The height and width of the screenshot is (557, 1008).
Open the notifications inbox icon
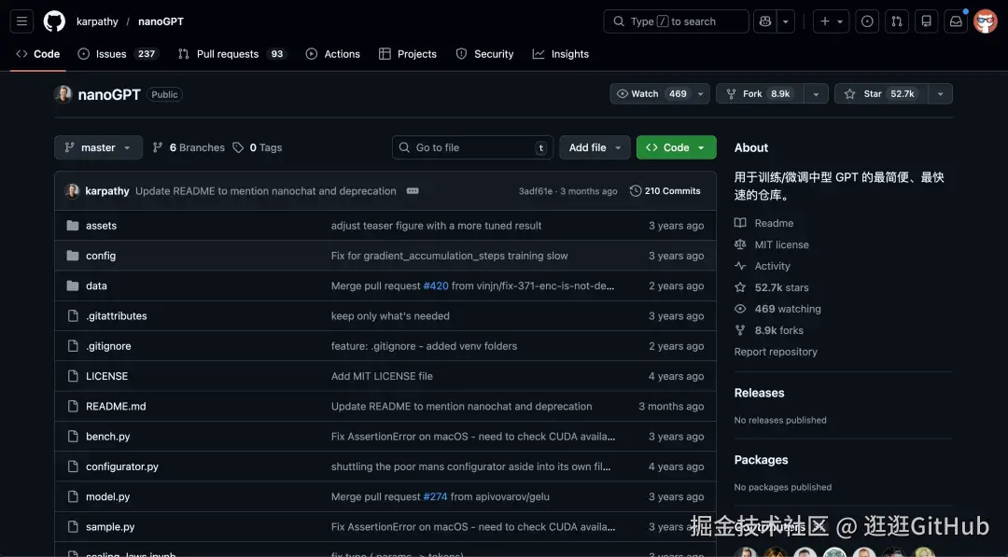pos(956,21)
